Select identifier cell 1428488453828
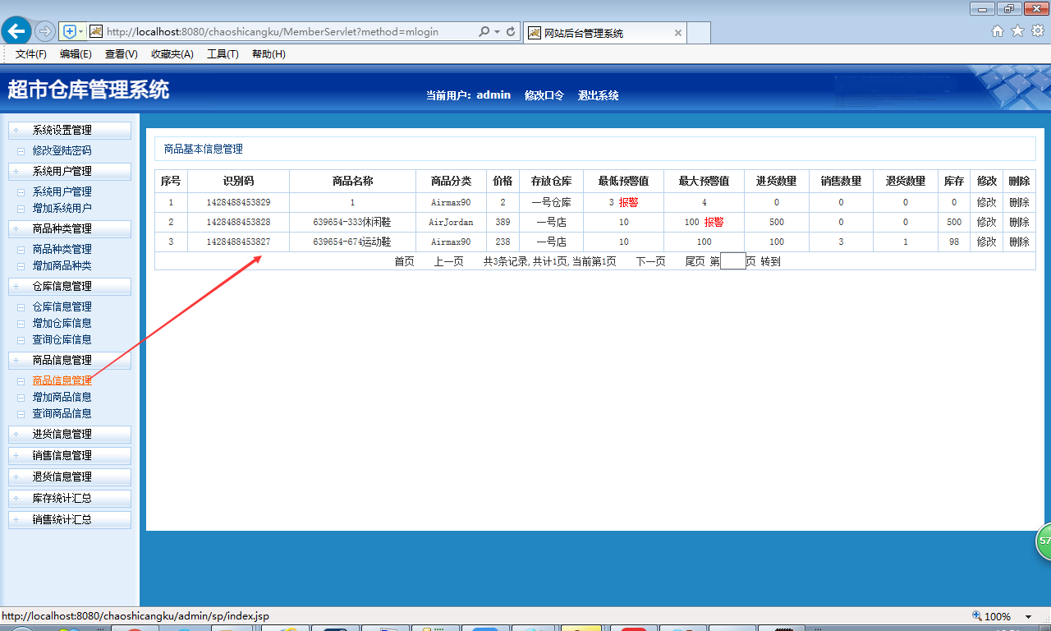 click(x=238, y=222)
